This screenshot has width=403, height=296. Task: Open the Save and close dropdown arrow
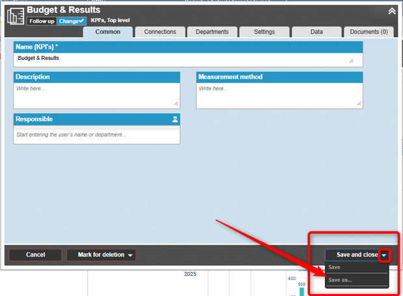click(x=384, y=255)
